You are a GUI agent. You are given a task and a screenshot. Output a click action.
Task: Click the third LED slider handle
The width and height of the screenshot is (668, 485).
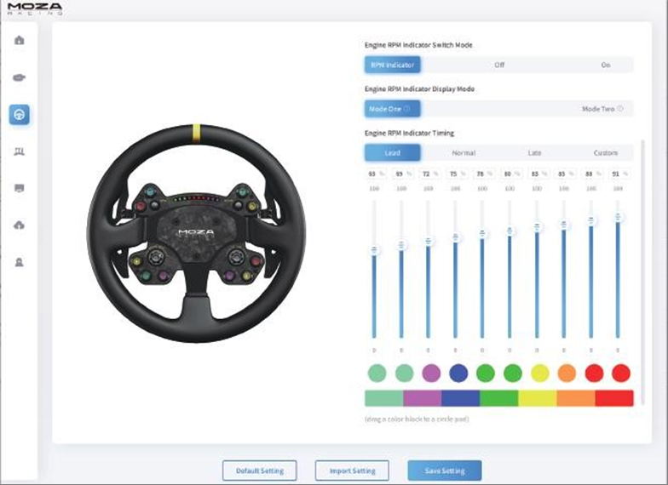point(428,242)
